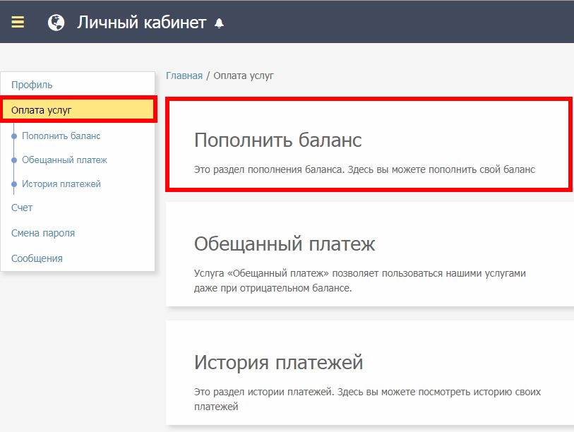Open Смена пароля in the sidebar
The image size is (574, 432).
pos(43,233)
